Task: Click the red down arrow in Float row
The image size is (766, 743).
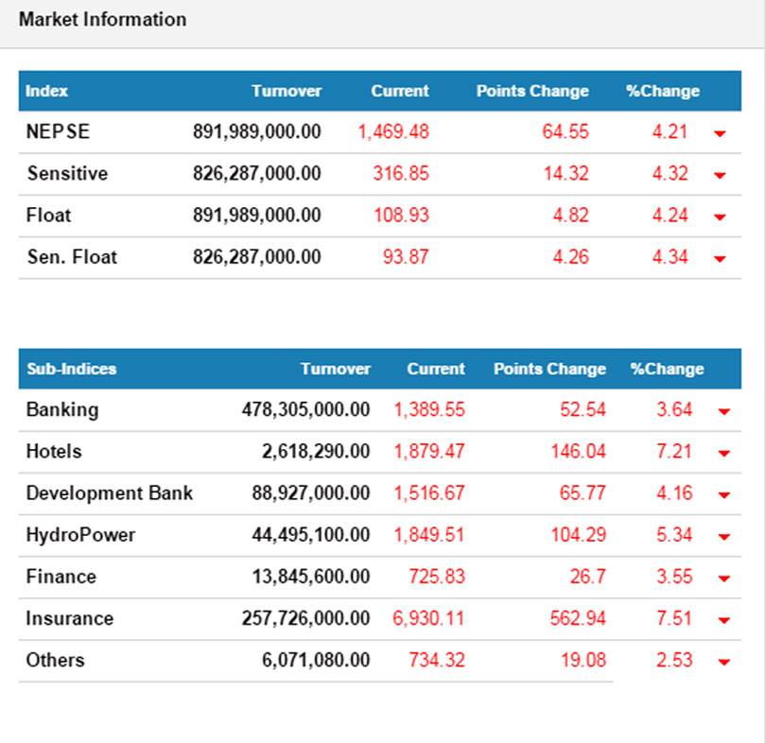Action: (720, 216)
